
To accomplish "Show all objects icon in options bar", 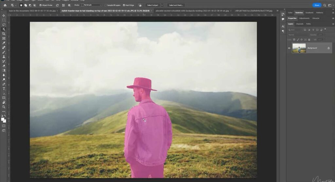I will click(63, 5).
